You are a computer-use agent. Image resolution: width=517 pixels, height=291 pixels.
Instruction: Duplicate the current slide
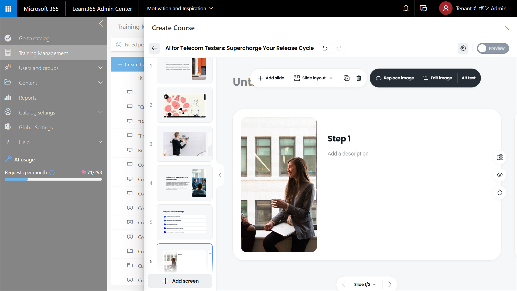point(347,78)
